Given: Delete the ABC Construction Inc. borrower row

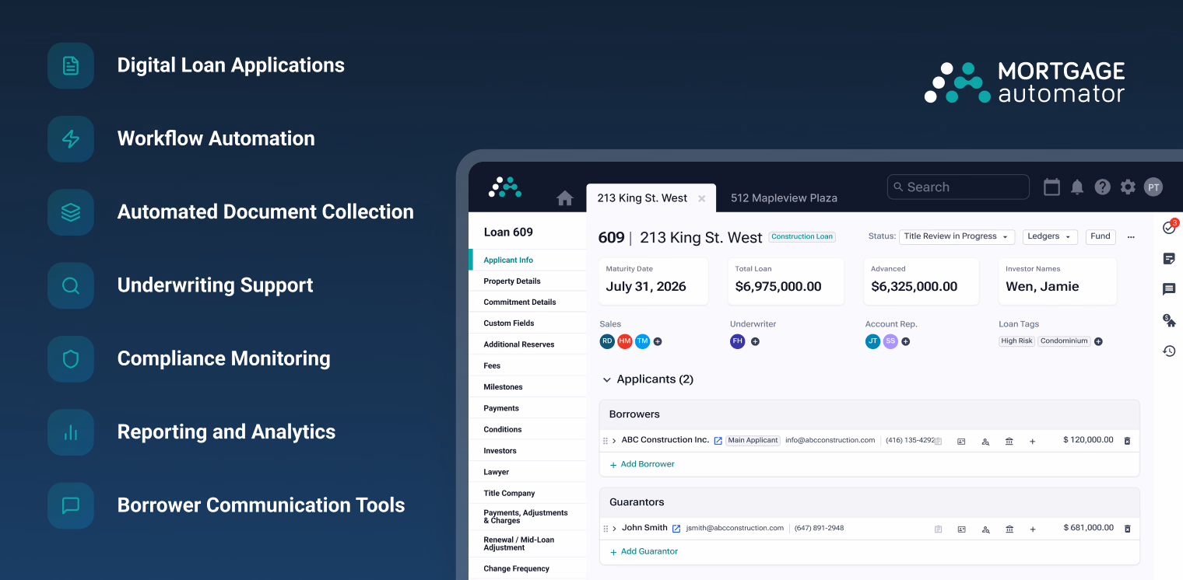Looking at the screenshot, I should click(x=1127, y=441).
